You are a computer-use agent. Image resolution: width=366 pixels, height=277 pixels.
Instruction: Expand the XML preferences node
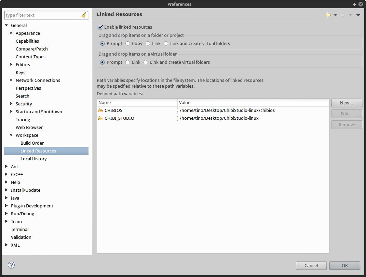6,245
